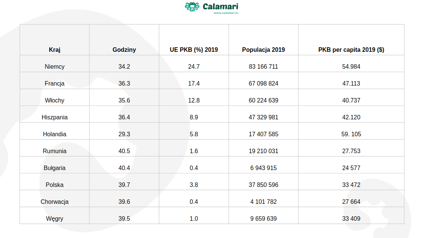This screenshot has width=424, height=238.
Task: Click per capita value 27.753
Action: coord(351,151)
